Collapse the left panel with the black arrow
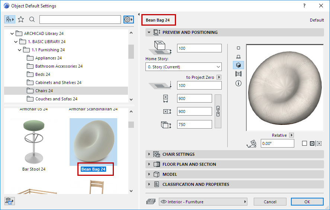The image size is (330, 210). (139, 14)
